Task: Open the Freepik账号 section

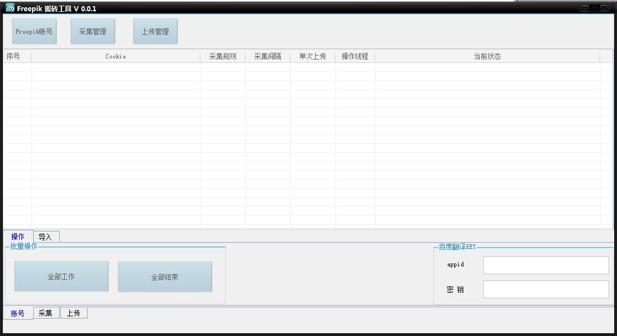Action: click(x=34, y=31)
